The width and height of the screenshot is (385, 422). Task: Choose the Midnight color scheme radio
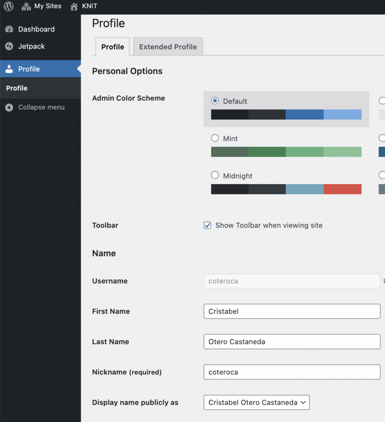(215, 175)
